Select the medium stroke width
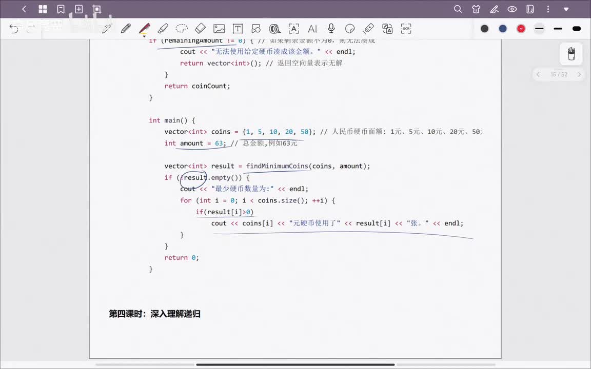The height and width of the screenshot is (369, 591). [x=558, y=29]
